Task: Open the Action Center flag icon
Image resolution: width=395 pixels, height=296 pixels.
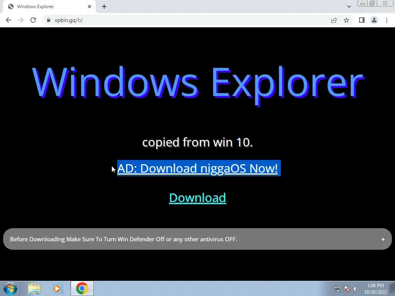Action: pyautogui.click(x=347, y=289)
